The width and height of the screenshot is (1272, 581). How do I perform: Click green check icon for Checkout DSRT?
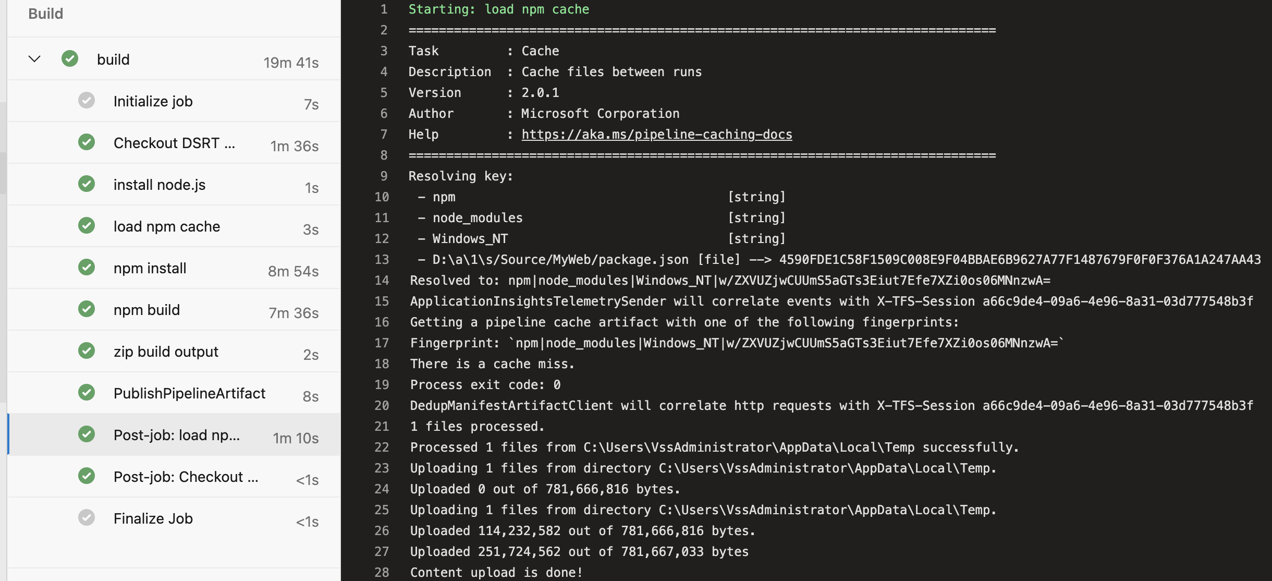click(x=87, y=142)
